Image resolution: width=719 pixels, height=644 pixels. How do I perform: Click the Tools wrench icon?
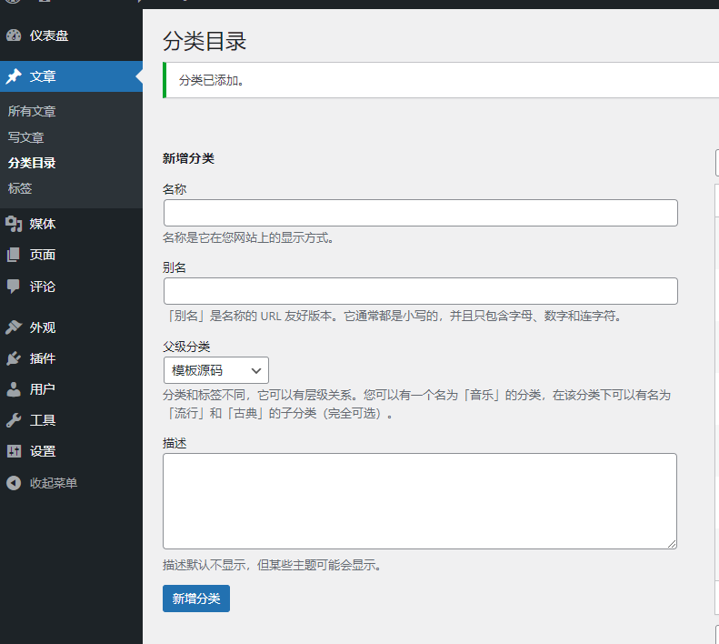(14, 420)
